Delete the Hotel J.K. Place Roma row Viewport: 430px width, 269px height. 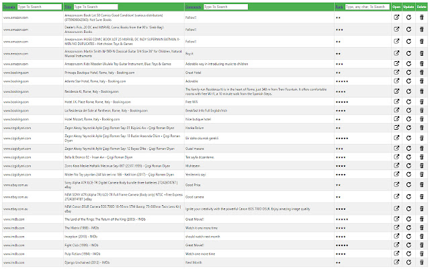(422, 102)
